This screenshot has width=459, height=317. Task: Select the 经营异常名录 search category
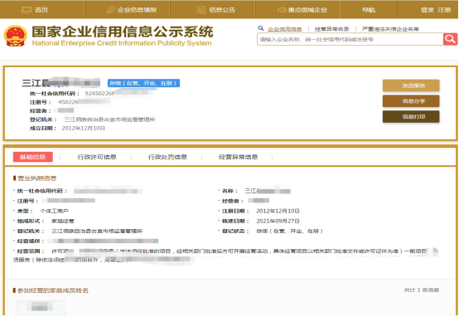[x=332, y=29]
